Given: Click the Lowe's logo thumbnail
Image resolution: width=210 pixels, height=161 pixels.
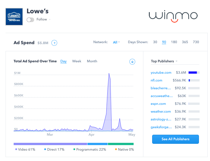Looking at the screenshot, I should click(14, 17).
